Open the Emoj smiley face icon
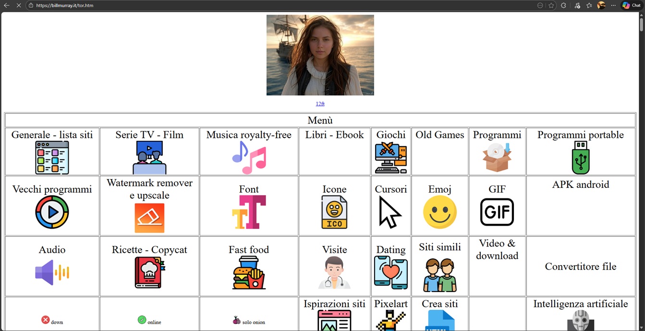This screenshot has height=331, width=645. point(439,212)
